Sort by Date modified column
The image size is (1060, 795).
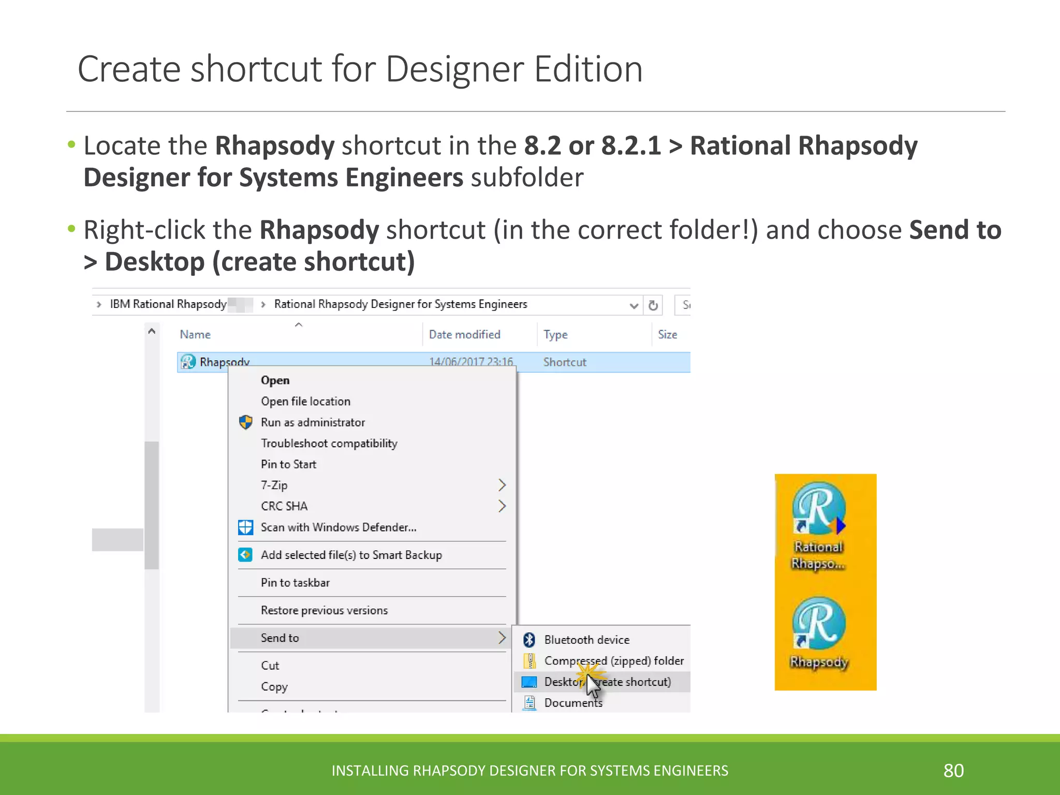pos(464,334)
